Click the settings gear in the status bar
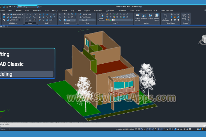Screen dimensions: 206x137 pos(198,129)
